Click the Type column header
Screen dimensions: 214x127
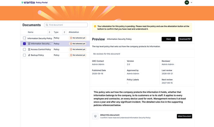click(x=56, y=32)
